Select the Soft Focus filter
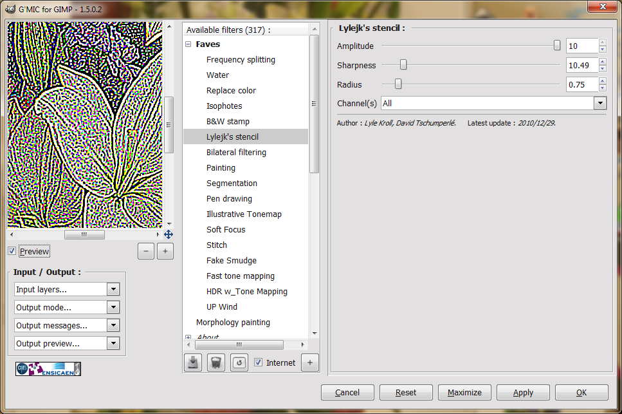 [x=226, y=230]
